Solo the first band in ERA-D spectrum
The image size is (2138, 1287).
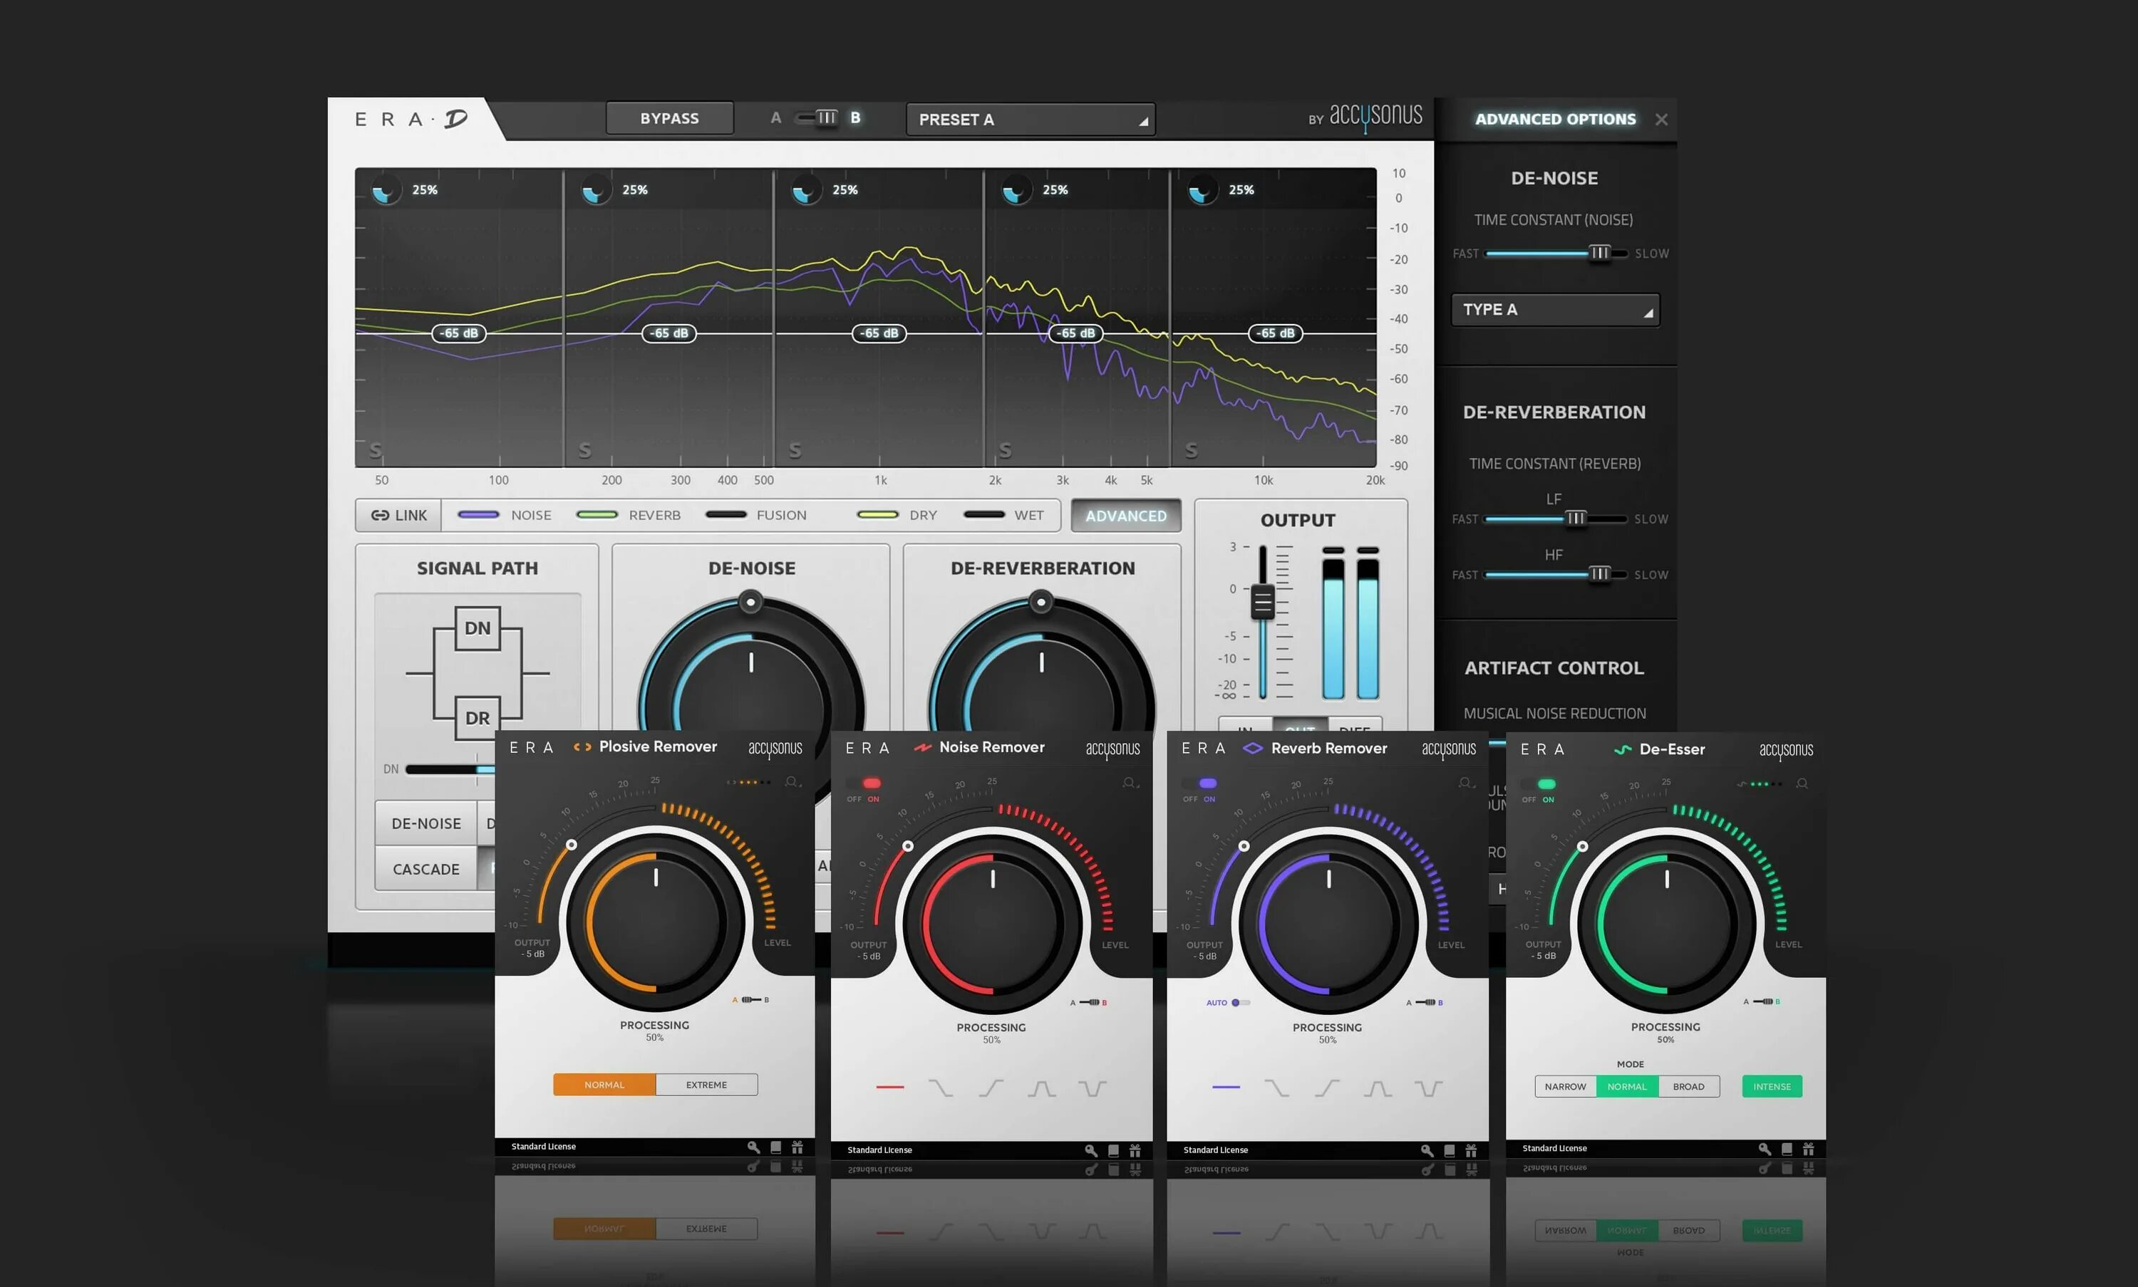(x=376, y=449)
